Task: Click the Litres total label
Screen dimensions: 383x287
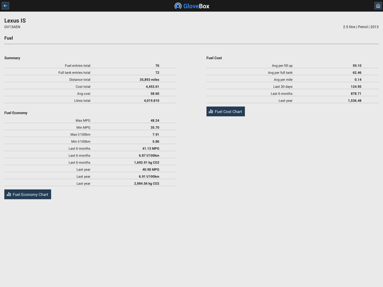Action: click(82, 101)
